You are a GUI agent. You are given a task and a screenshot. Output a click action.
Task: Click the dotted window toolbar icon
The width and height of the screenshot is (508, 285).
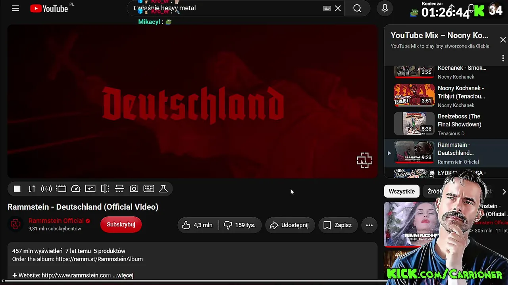[x=61, y=189]
